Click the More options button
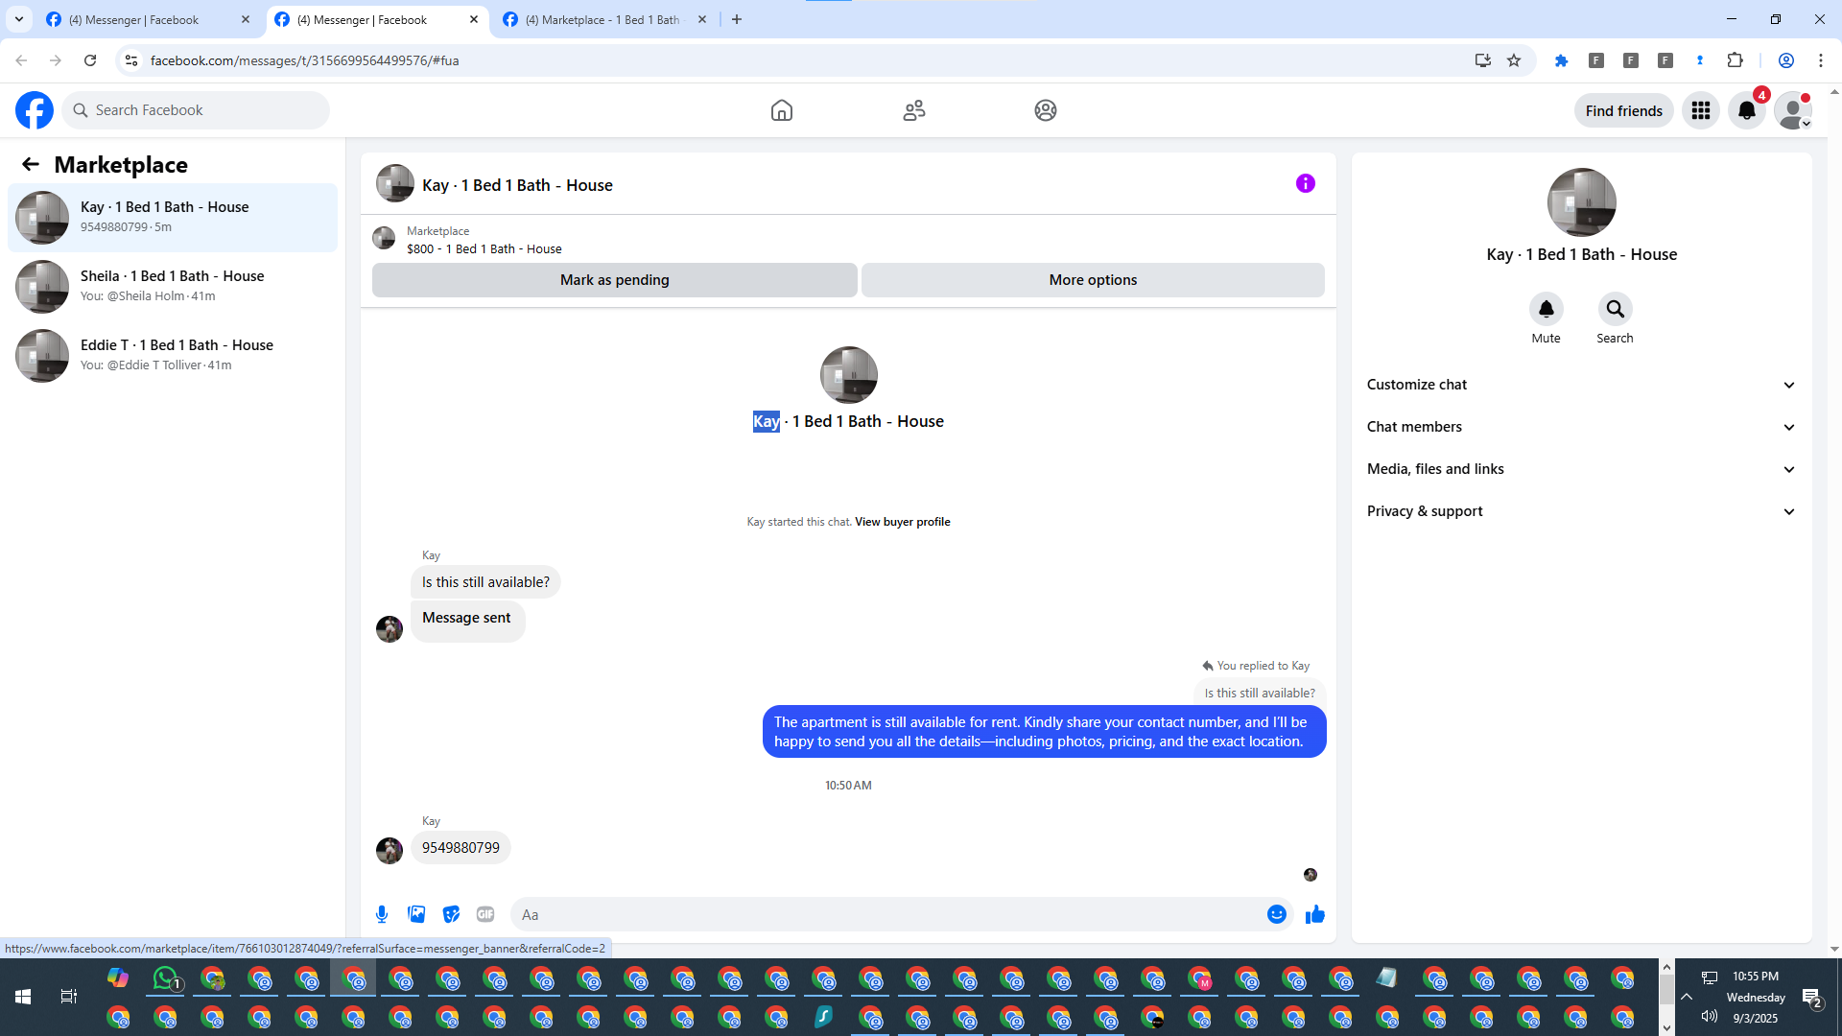The width and height of the screenshot is (1842, 1036). click(1093, 280)
